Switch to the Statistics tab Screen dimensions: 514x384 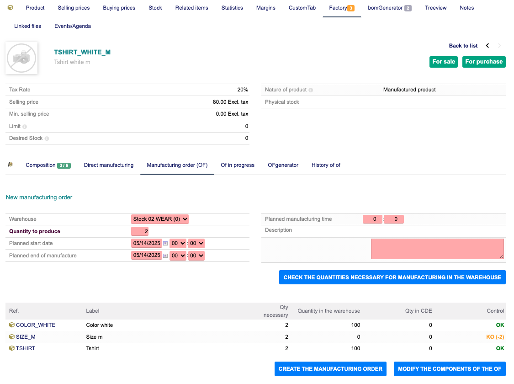click(x=232, y=8)
